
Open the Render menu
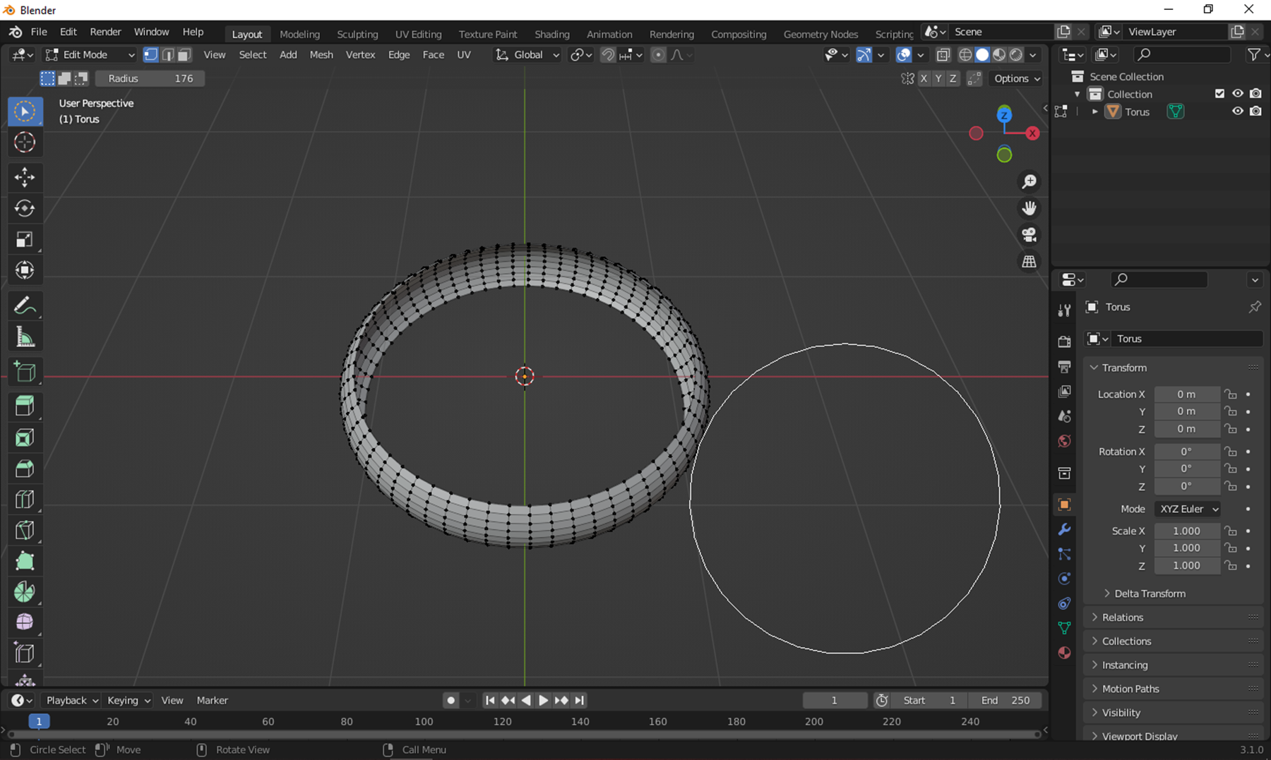105,32
